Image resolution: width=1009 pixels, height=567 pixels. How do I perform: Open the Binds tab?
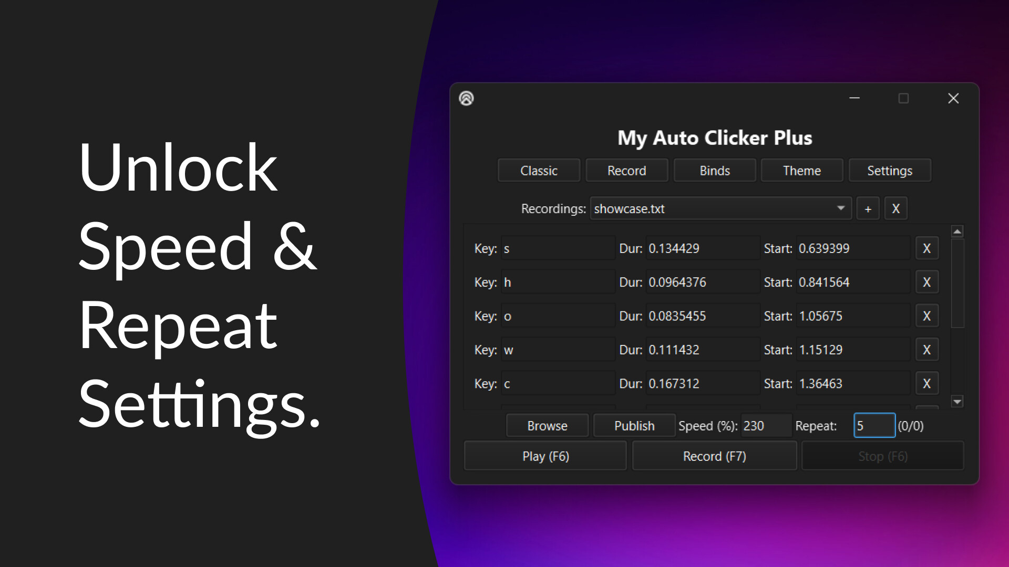tap(714, 171)
